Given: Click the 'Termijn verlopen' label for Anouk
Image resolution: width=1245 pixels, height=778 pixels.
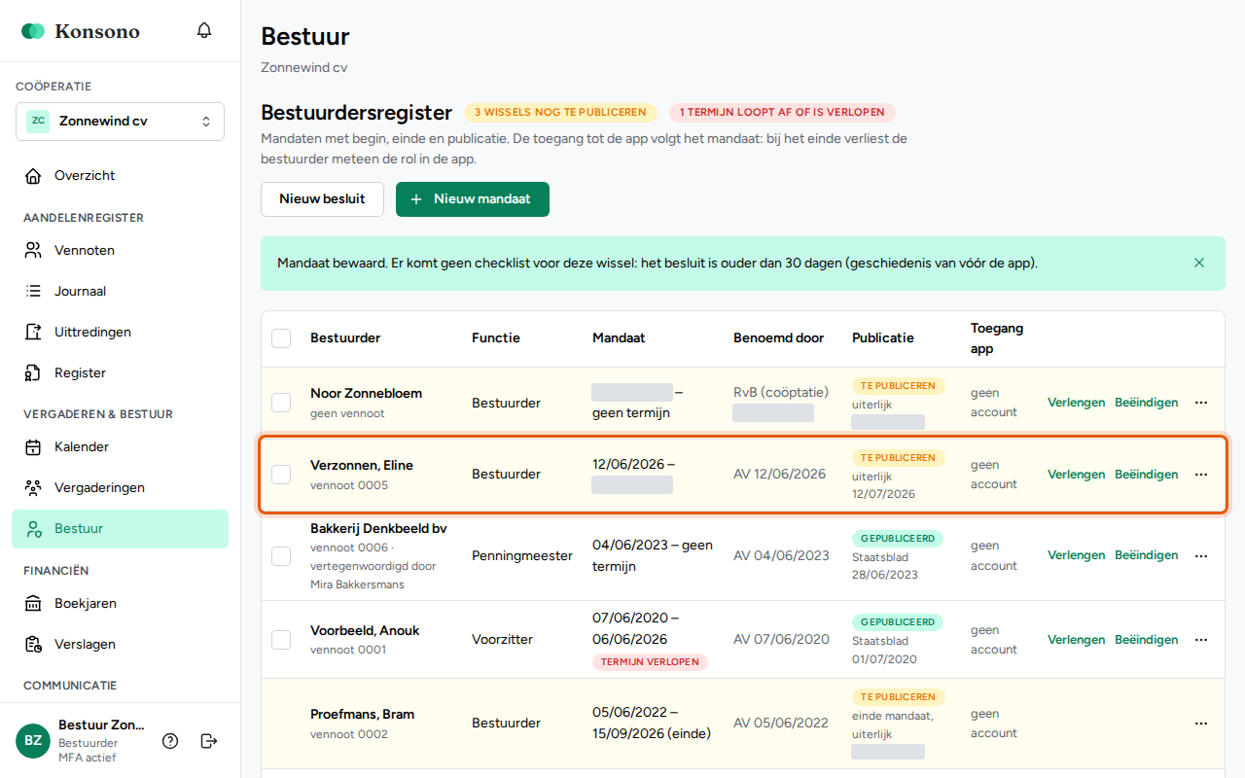Looking at the screenshot, I should [x=651, y=662].
